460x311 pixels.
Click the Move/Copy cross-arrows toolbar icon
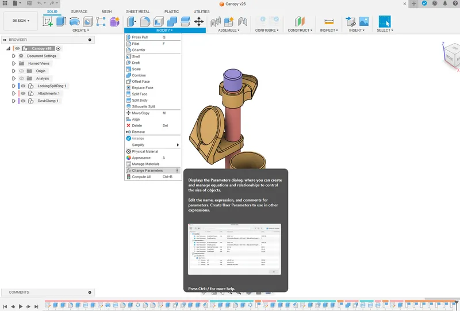[199, 21]
